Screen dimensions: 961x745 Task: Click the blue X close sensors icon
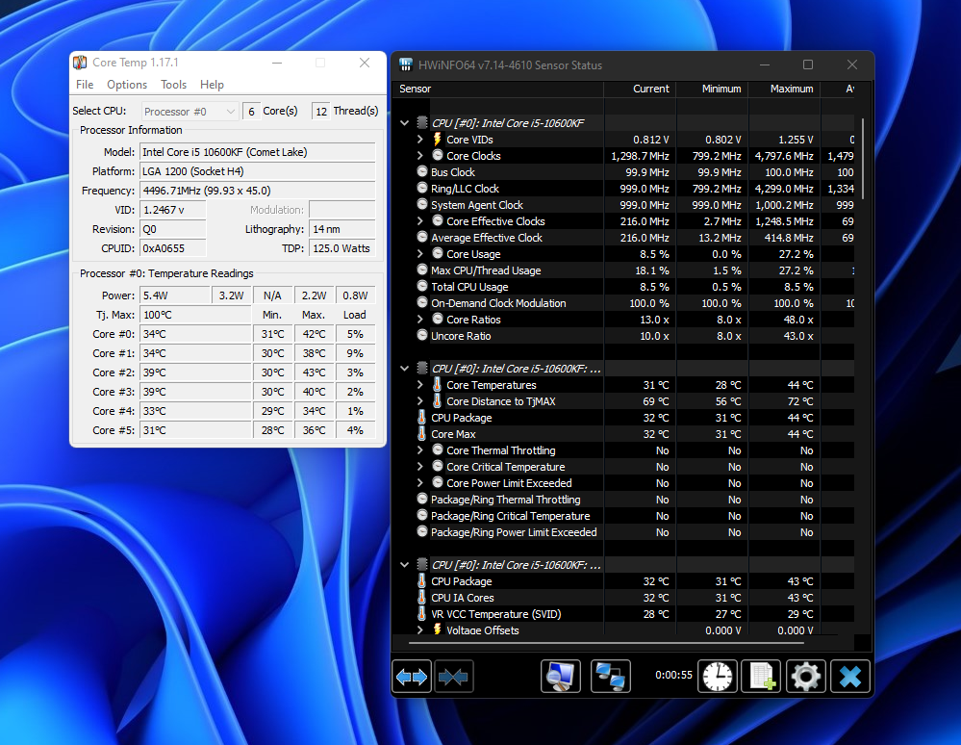850,677
